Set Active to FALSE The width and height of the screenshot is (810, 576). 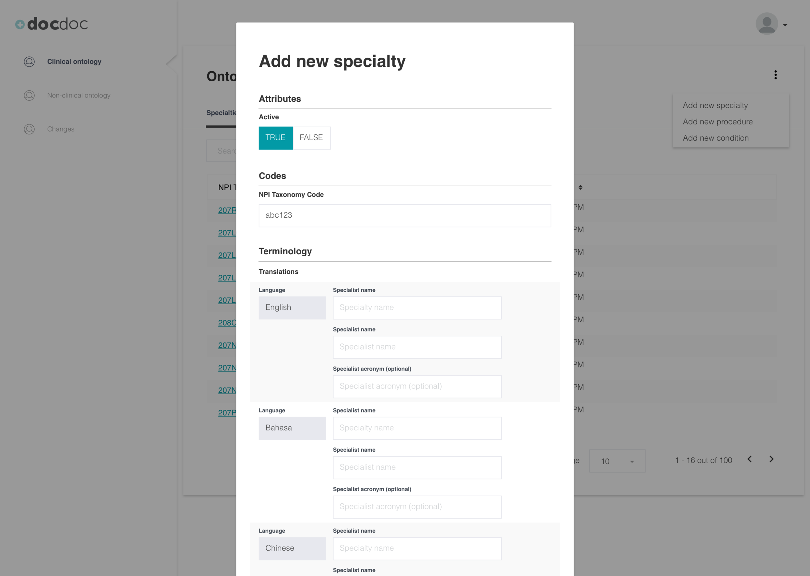pyautogui.click(x=311, y=138)
